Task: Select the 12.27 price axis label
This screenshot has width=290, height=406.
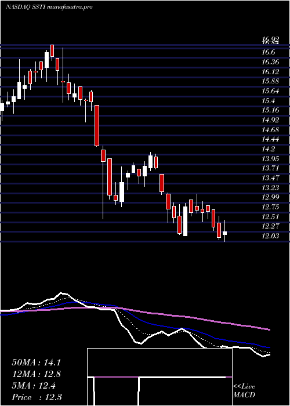Action: pyautogui.click(x=270, y=226)
